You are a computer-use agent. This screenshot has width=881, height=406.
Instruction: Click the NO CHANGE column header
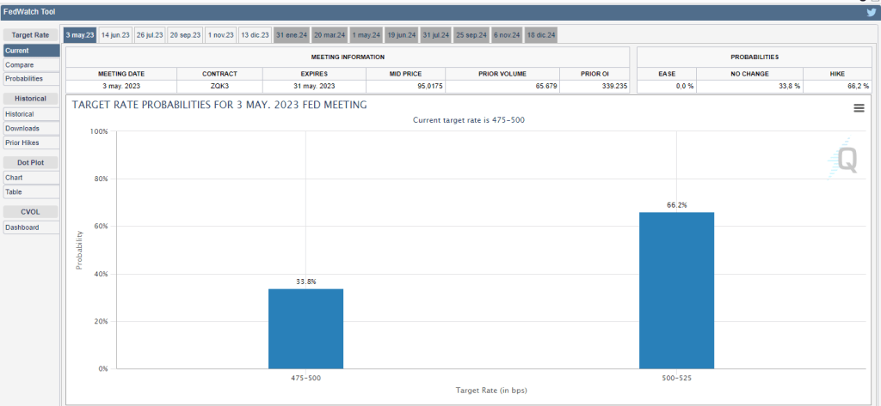coord(749,74)
